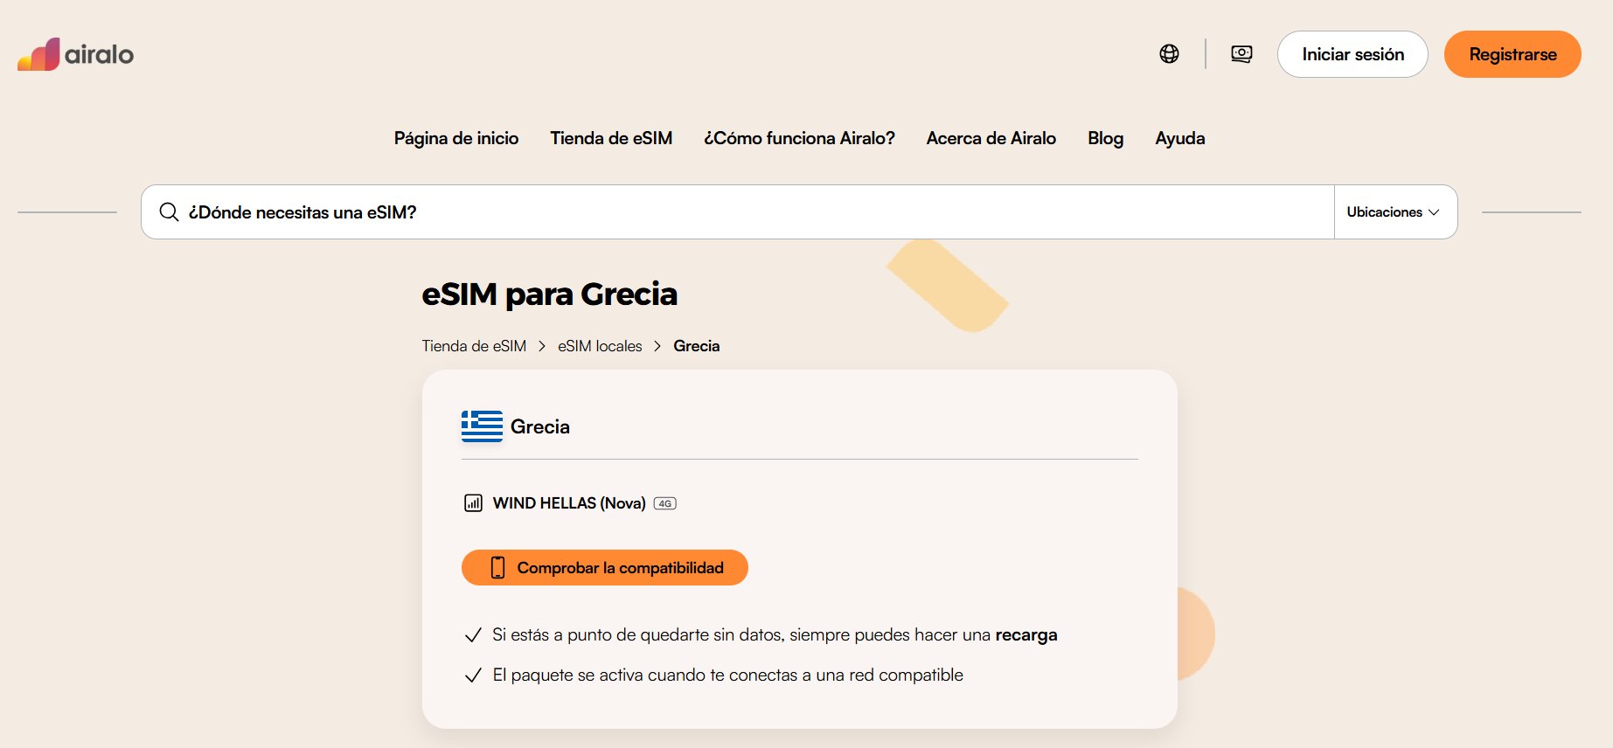This screenshot has height=748, width=1613.
Task: Focus the ¿Dónde necesitas una eSIM? search field
Action: tap(738, 212)
